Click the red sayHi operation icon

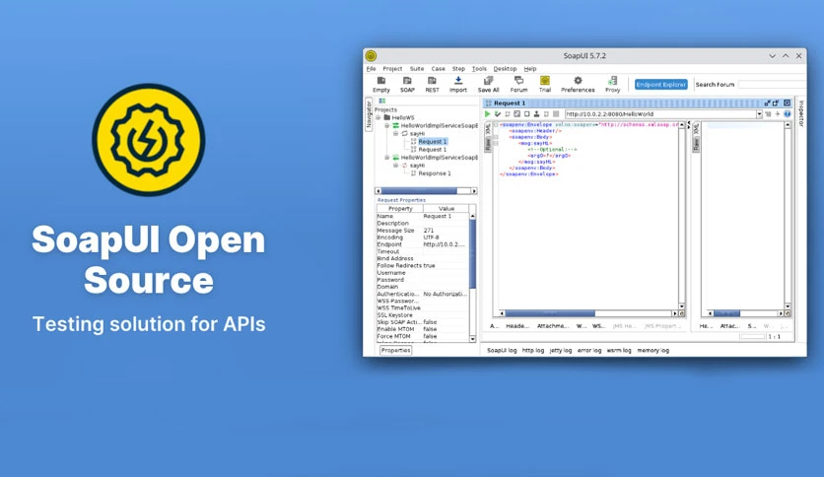click(x=405, y=166)
